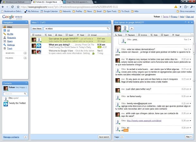Screen dimensions: 196x142
Task: Minimize the Contacts panel
Action: pyautogui.click(x=26, y=83)
